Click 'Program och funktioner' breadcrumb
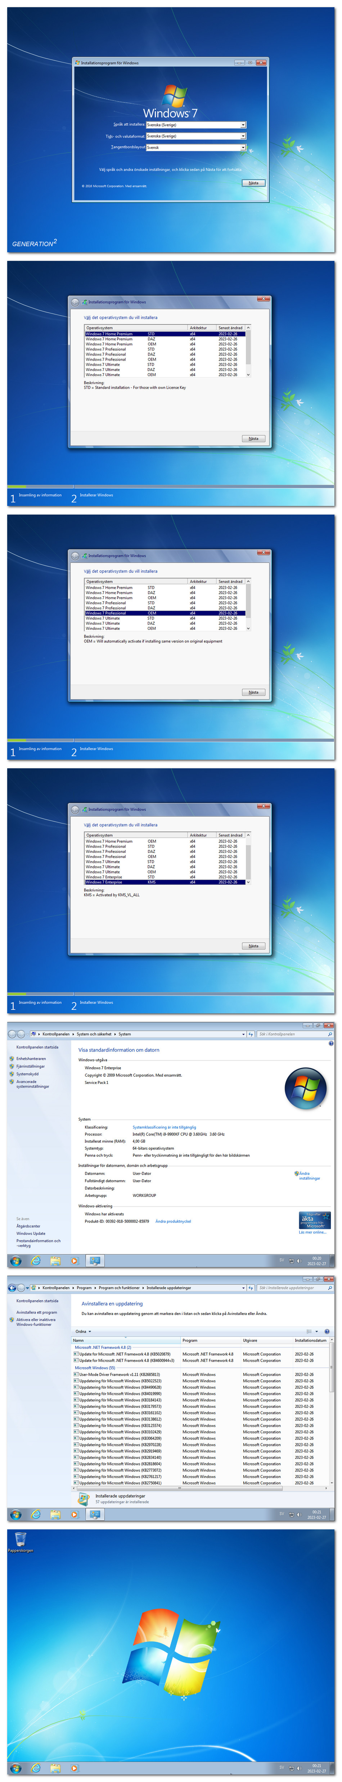Viewport: 342px width, 1782px height. 119,1288
